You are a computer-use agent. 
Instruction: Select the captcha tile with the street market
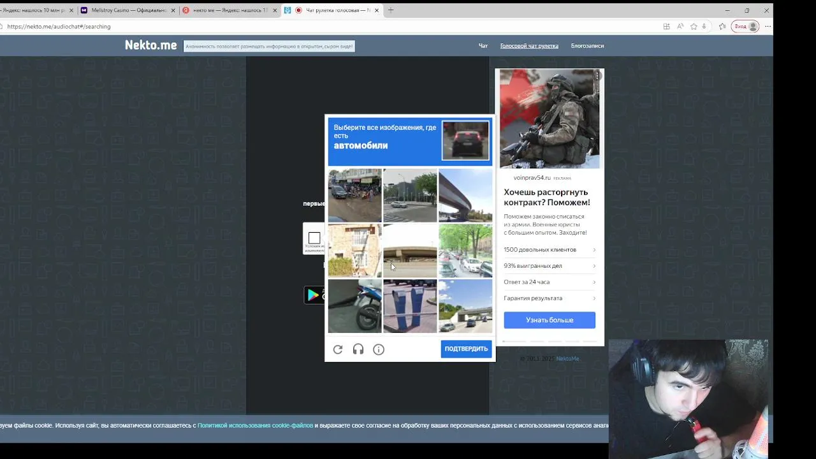354,195
